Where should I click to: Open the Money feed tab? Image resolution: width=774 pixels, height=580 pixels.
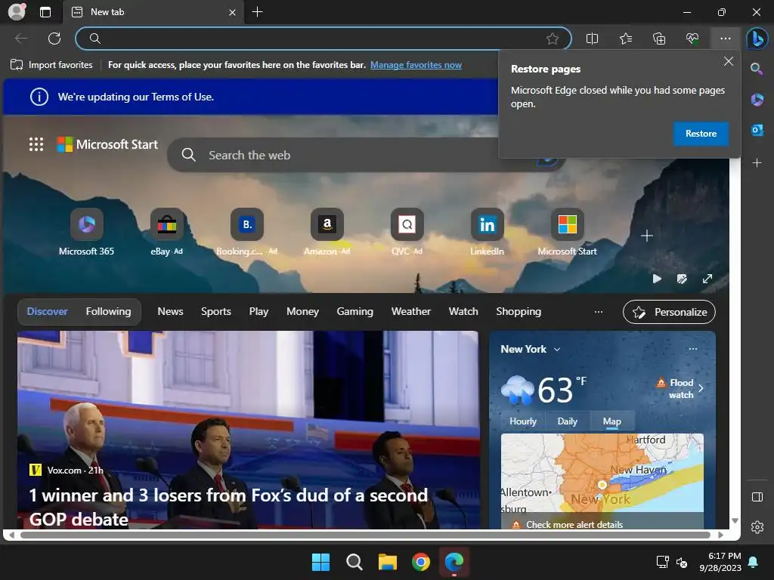tap(302, 311)
